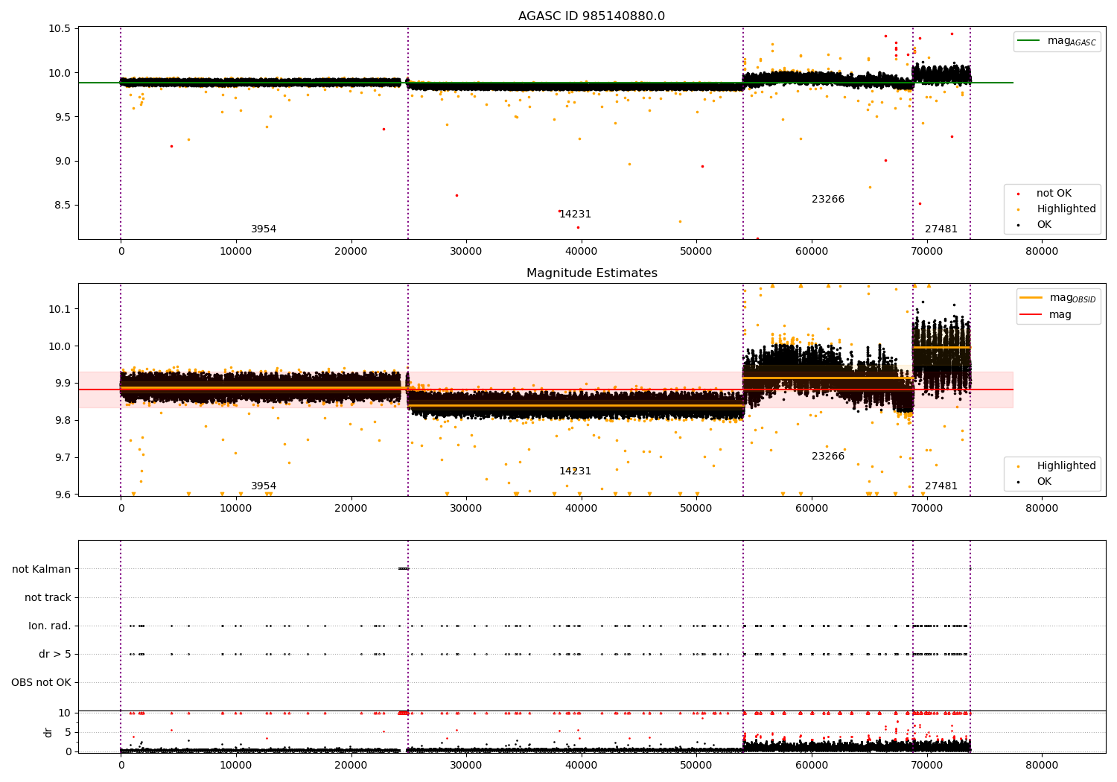Click the mag OBSID legend label text
Screen dimensions: 1117x782
(1073, 299)
